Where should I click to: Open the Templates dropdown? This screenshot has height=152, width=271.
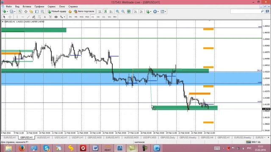coord(163,11)
